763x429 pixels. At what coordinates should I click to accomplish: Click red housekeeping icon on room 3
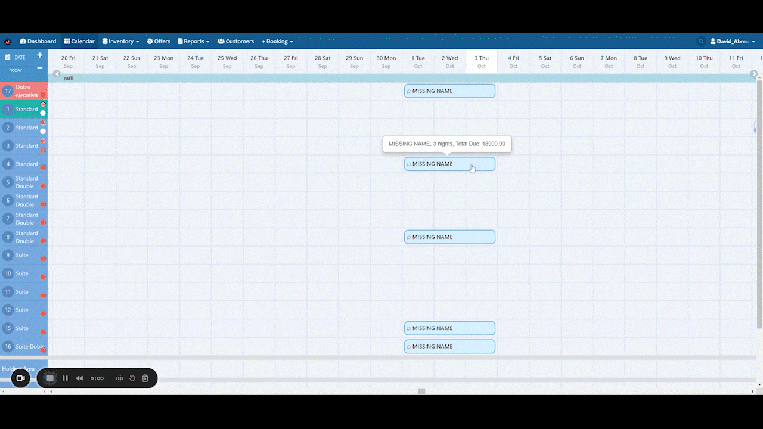point(43,141)
